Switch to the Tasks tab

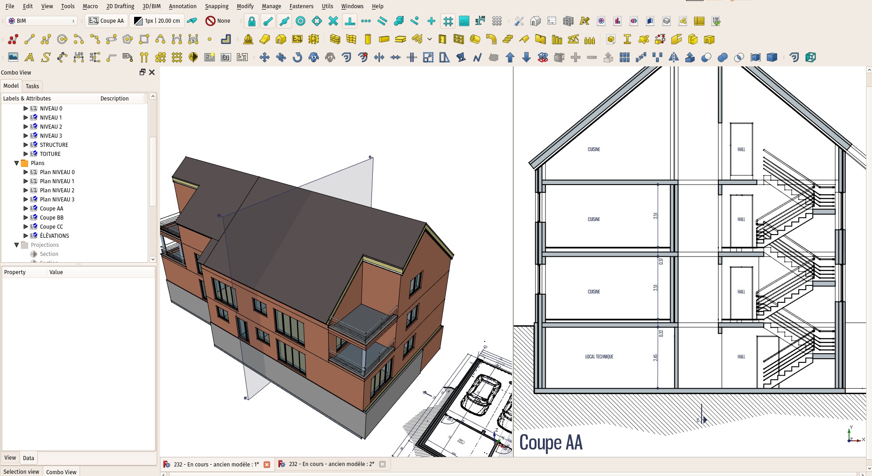click(32, 86)
